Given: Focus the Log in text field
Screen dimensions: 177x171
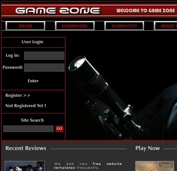Looking at the screenshot, I should coord(44,55).
